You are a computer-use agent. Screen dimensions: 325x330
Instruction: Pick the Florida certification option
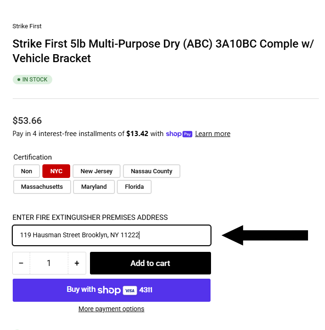point(134,187)
